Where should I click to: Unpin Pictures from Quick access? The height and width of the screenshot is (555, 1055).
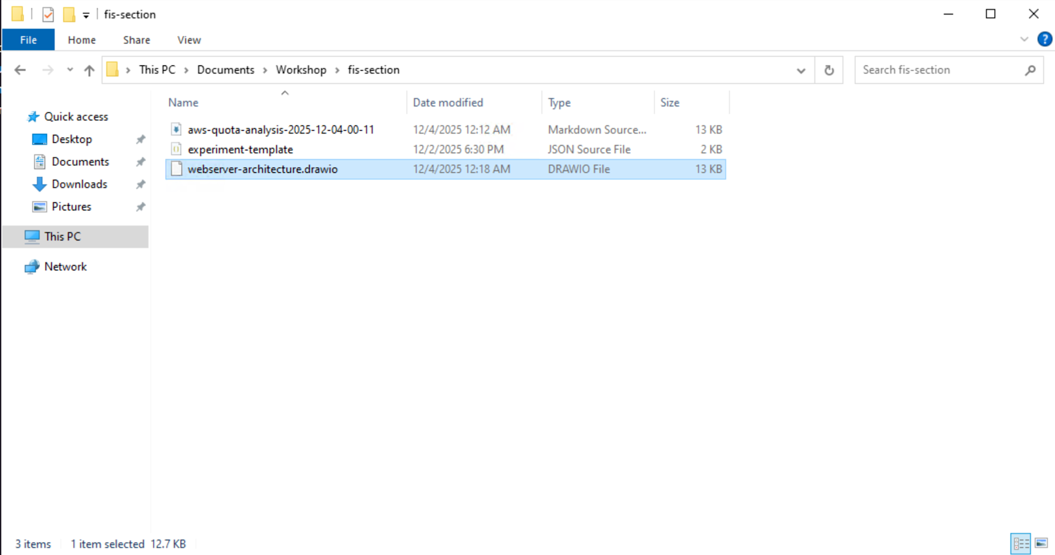coord(140,207)
